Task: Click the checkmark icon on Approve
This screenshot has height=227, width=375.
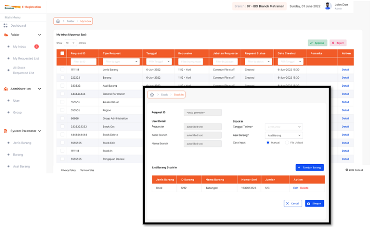Action: coord(311,43)
